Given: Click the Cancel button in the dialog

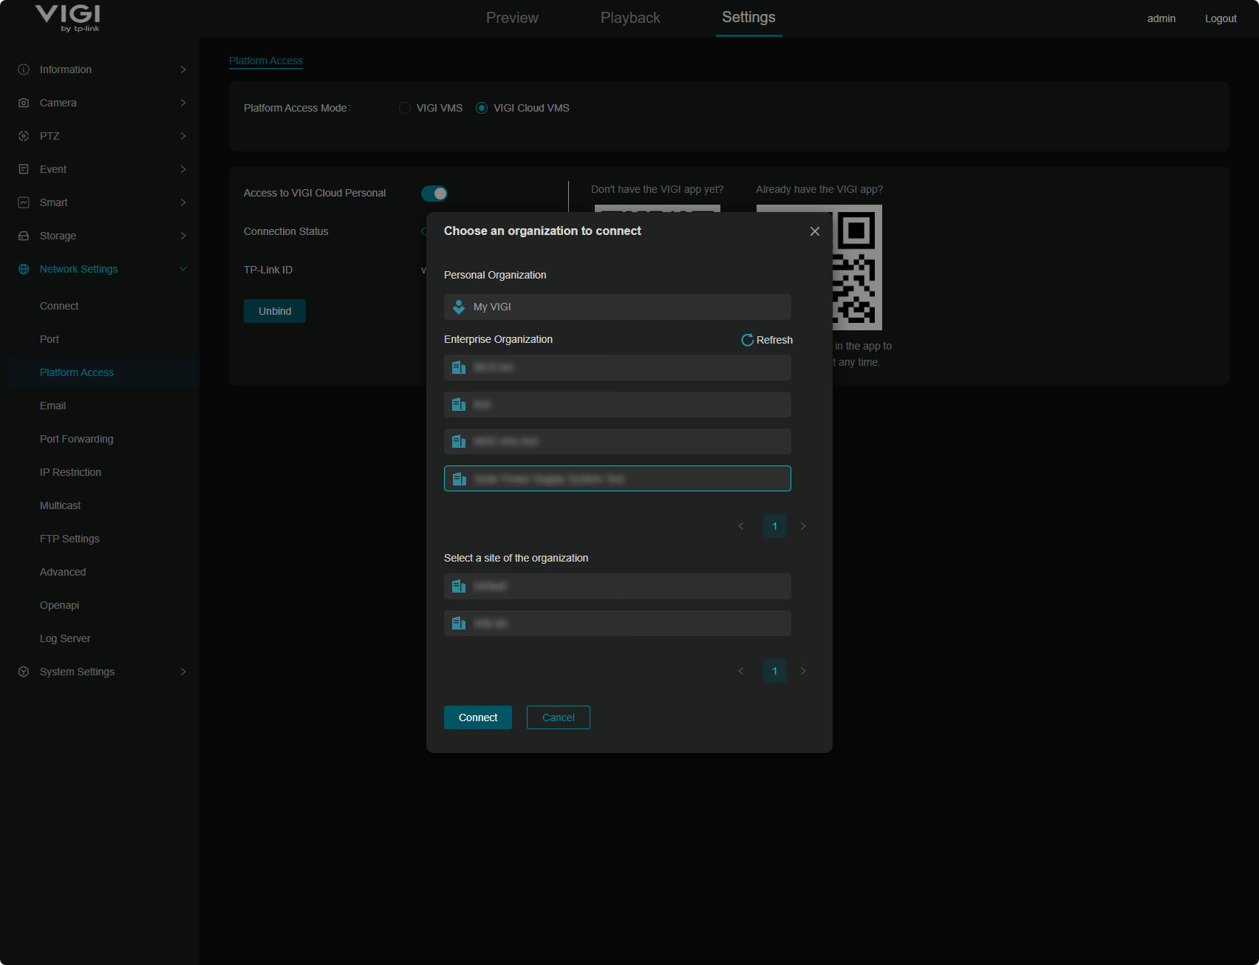Looking at the screenshot, I should click(x=559, y=717).
